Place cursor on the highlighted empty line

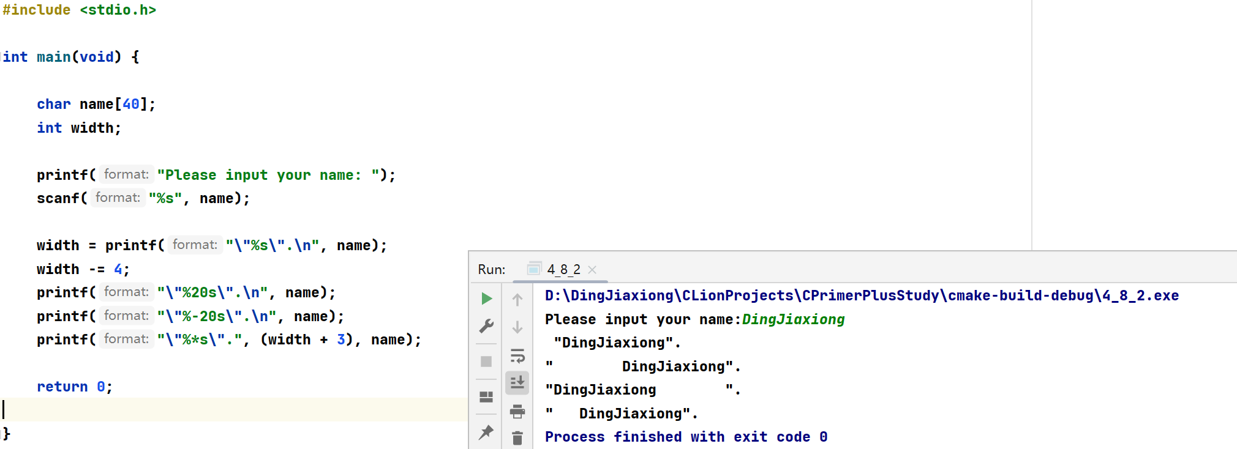(234, 410)
